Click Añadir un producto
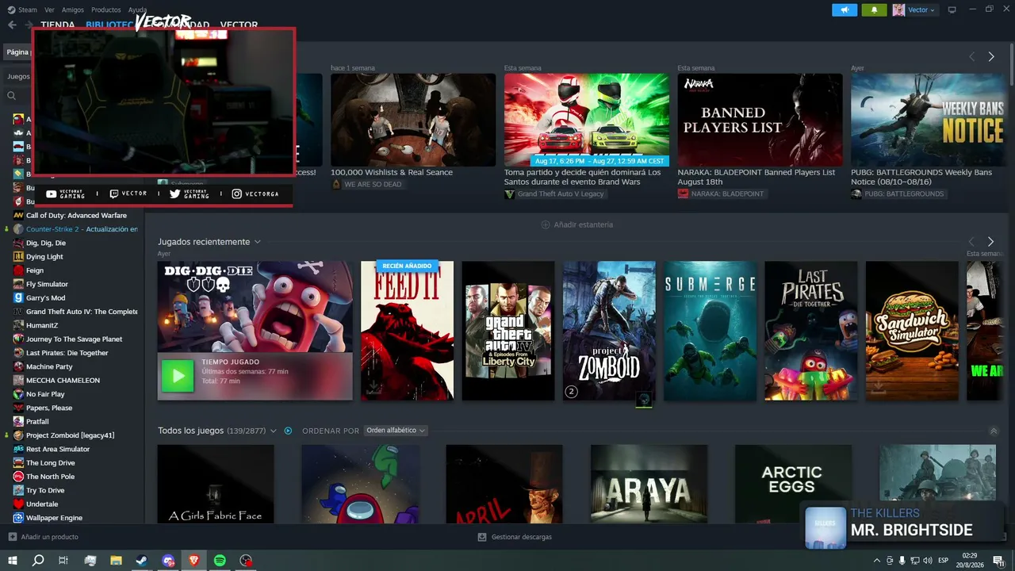This screenshot has width=1015, height=571. click(44, 537)
